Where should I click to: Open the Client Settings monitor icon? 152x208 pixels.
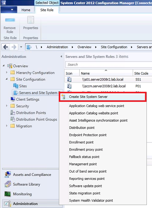pos(13,99)
